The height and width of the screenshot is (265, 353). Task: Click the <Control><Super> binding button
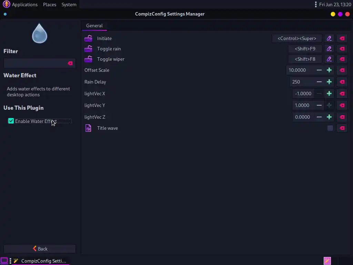pyautogui.click(x=297, y=38)
